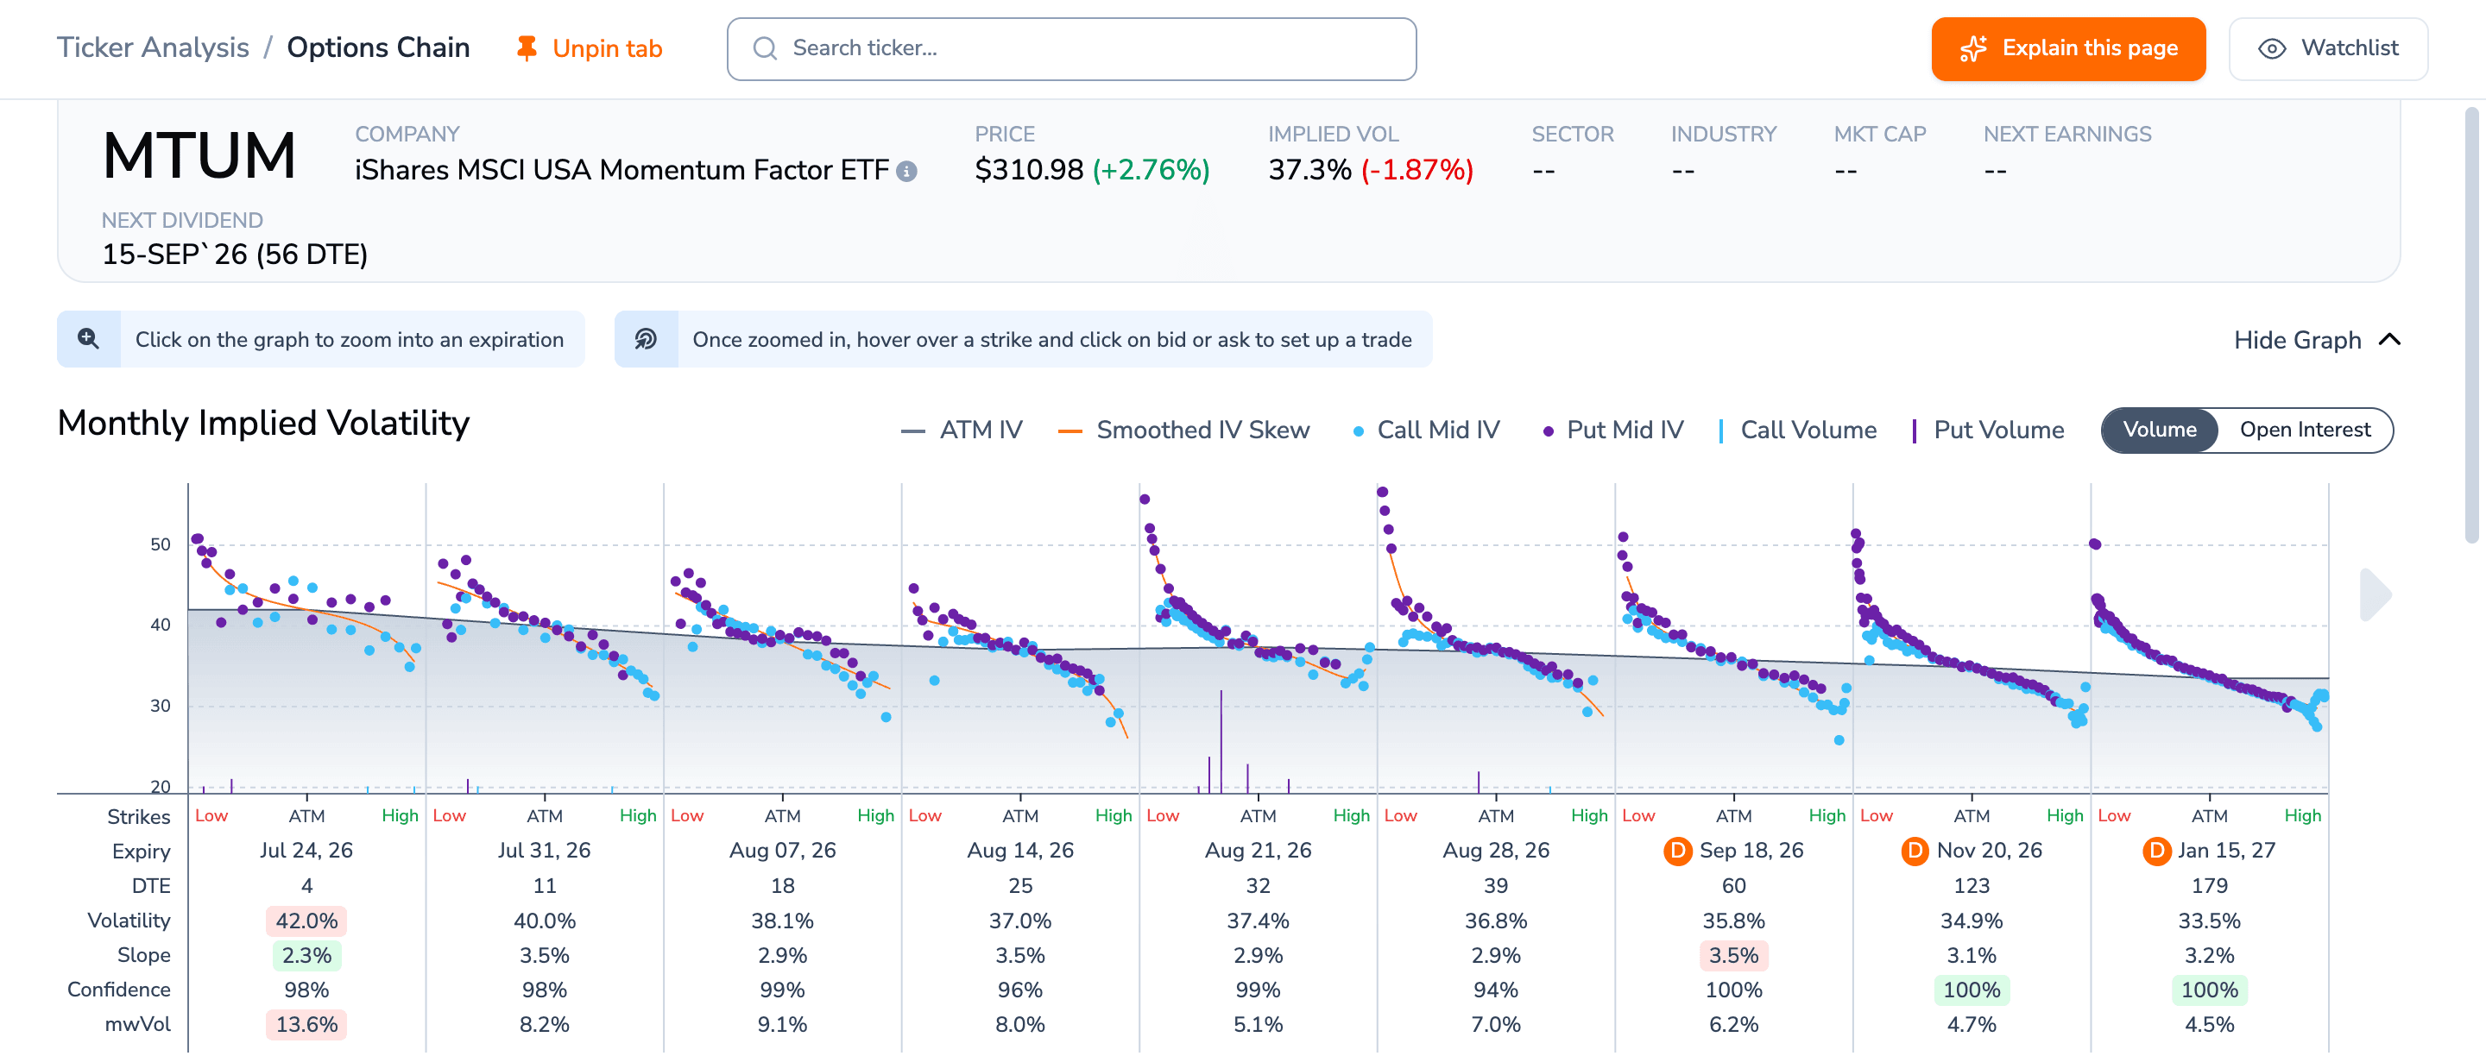
Task: Click the highlighted 2.3% slope value
Action: 306,956
